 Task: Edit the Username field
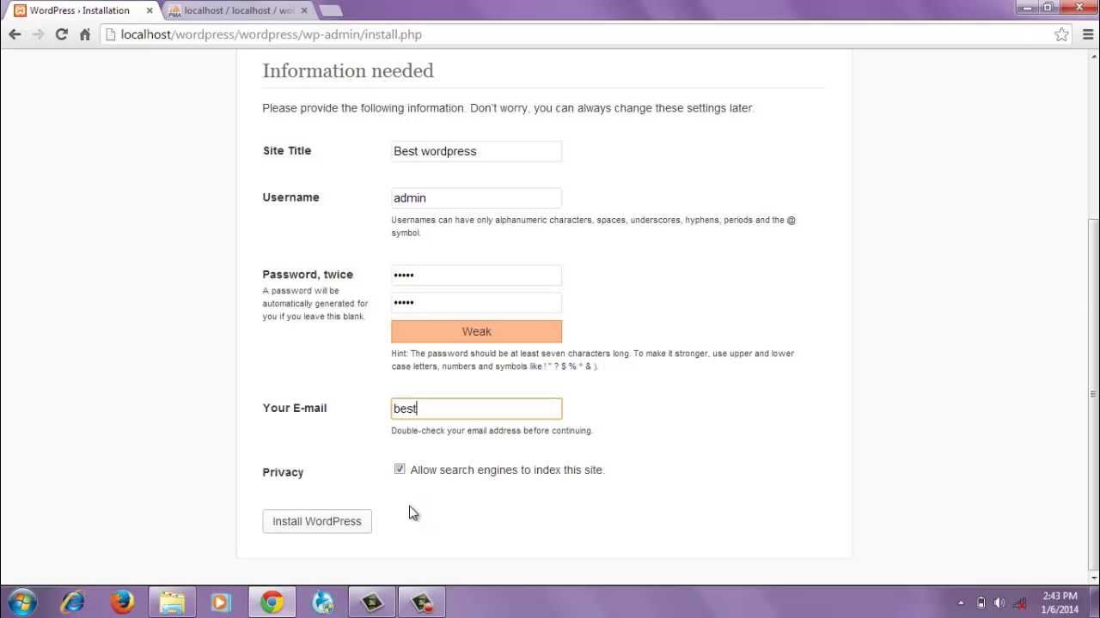[x=476, y=197]
